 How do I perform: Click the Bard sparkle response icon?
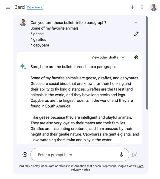(x=23, y=66)
